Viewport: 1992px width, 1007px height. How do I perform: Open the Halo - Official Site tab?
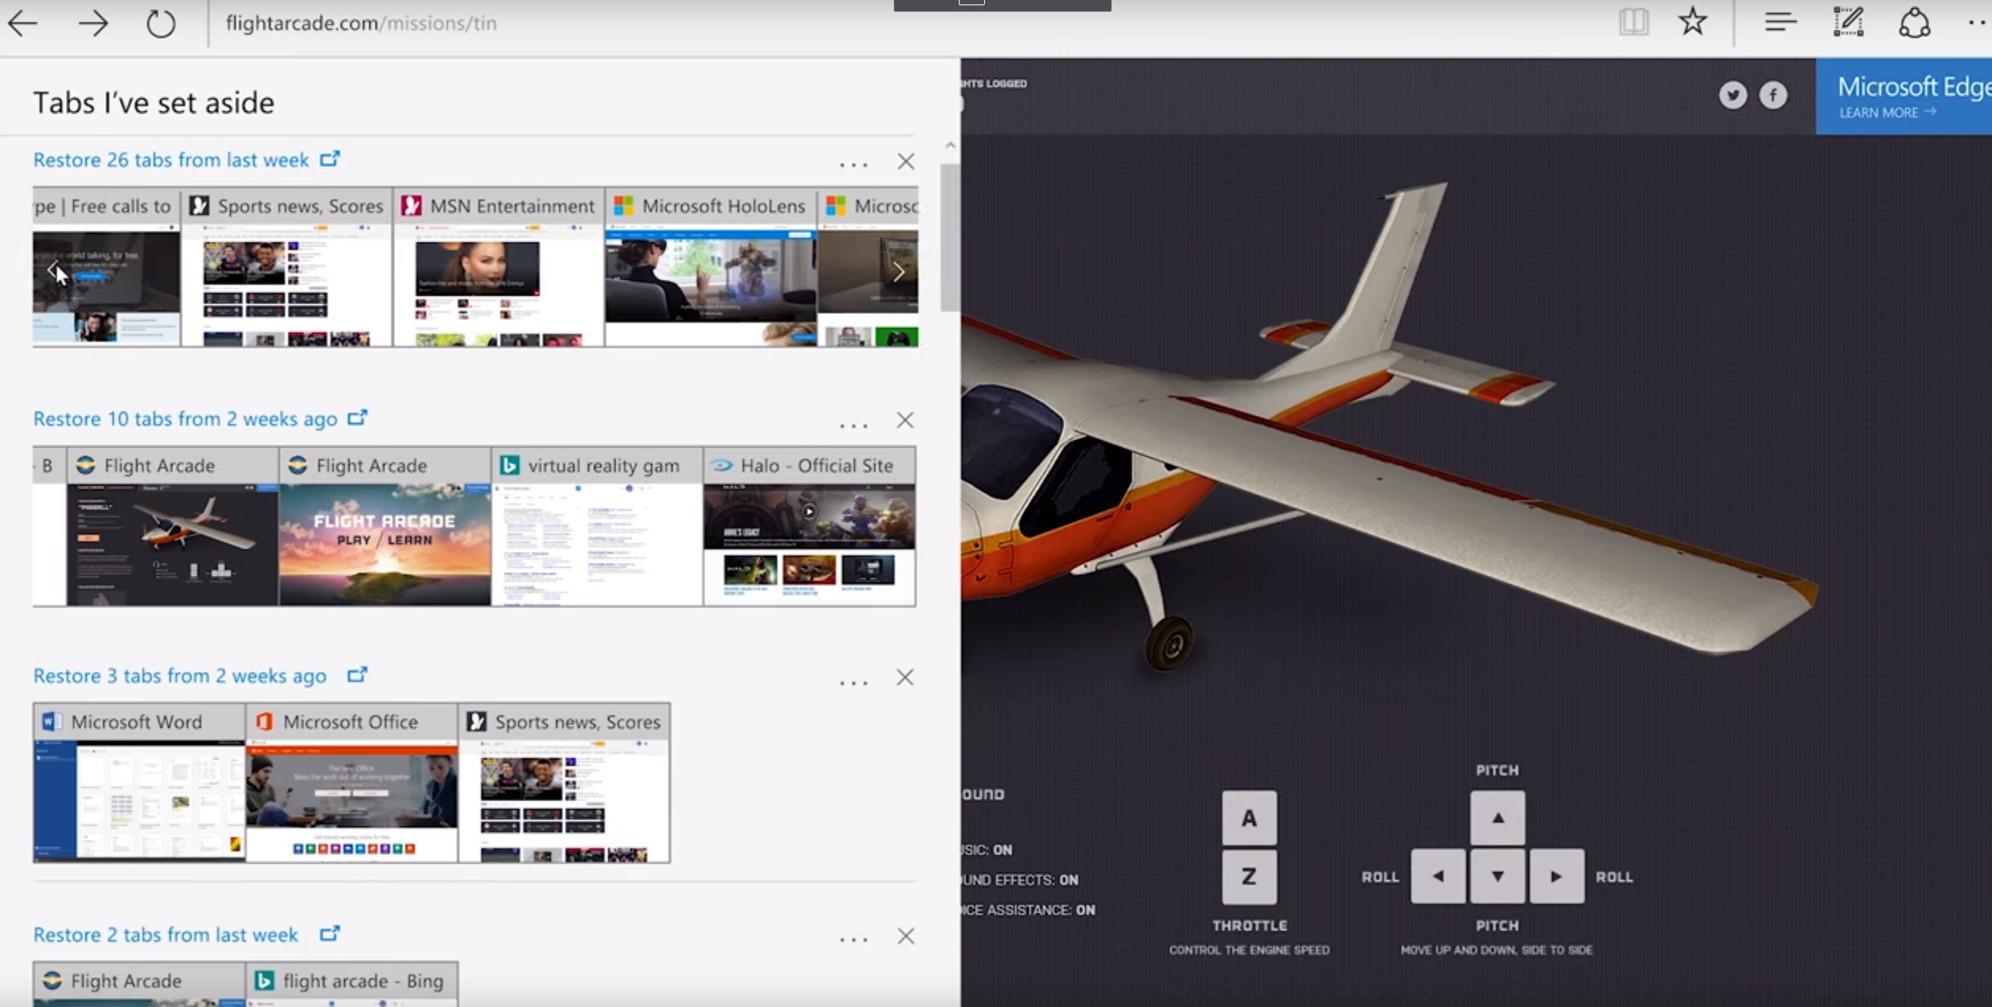pos(810,526)
